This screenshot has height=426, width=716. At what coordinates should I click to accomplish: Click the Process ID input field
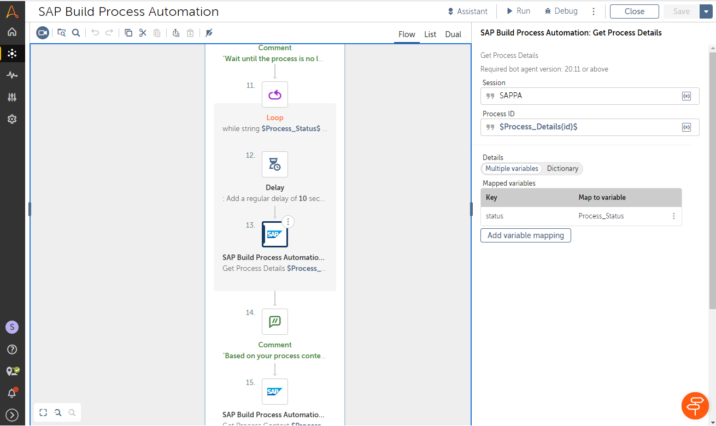[588, 127]
